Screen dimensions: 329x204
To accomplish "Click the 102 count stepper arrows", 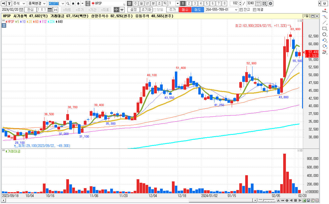I will coord(240,3).
